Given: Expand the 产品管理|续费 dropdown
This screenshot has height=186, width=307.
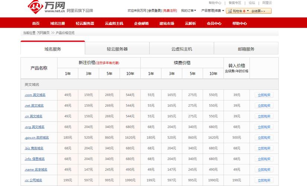Looking at the screenshot, I should coord(213,10).
